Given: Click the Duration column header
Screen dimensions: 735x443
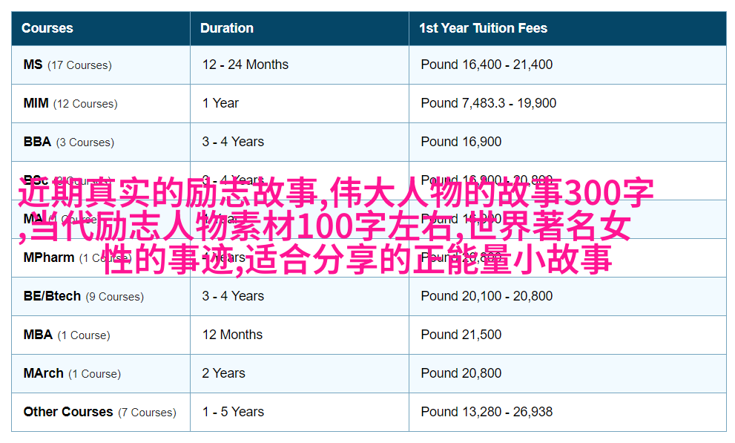Looking at the screenshot, I should 227,28.
